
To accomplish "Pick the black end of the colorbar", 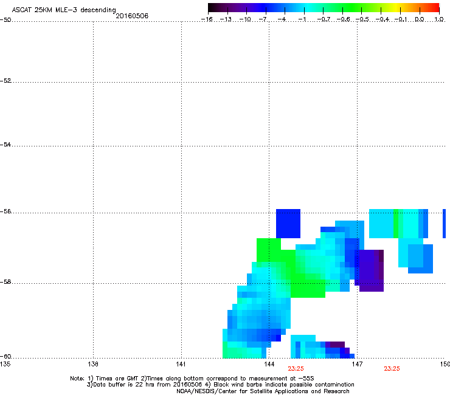I will pyautogui.click(x=212, y=8).
